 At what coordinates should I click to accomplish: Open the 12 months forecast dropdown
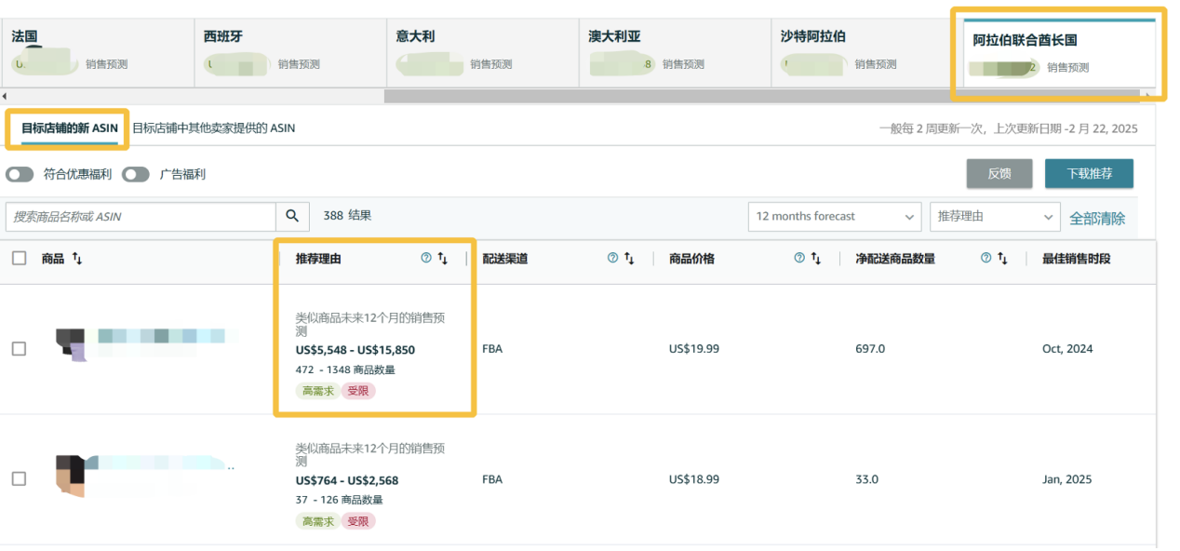click(x=835, y=216)
